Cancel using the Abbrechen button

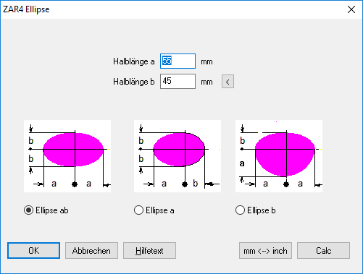91,251
